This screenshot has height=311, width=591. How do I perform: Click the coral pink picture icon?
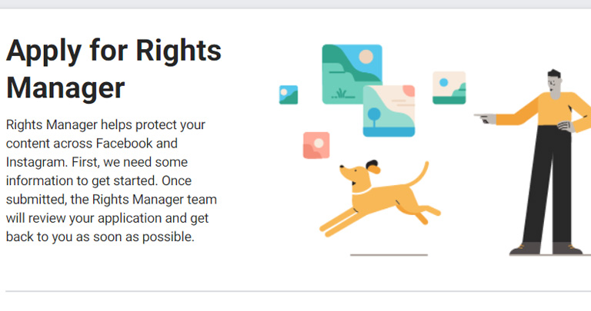tap(316, 145)
